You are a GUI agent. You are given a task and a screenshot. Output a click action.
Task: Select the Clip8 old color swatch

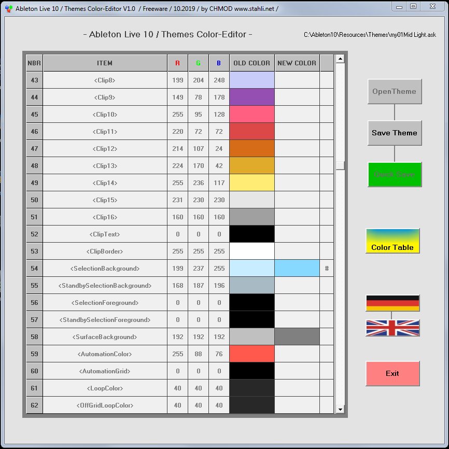point(251,80)
